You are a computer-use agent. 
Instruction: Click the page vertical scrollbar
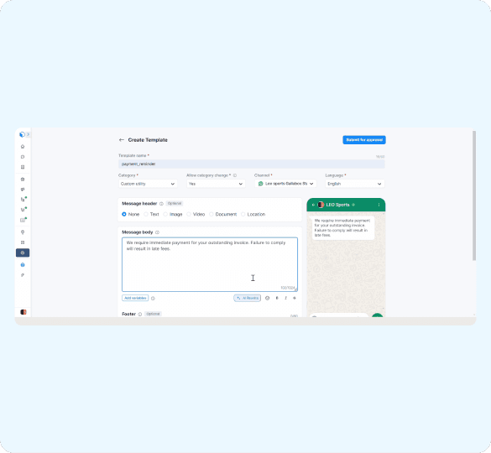(474, 195)
